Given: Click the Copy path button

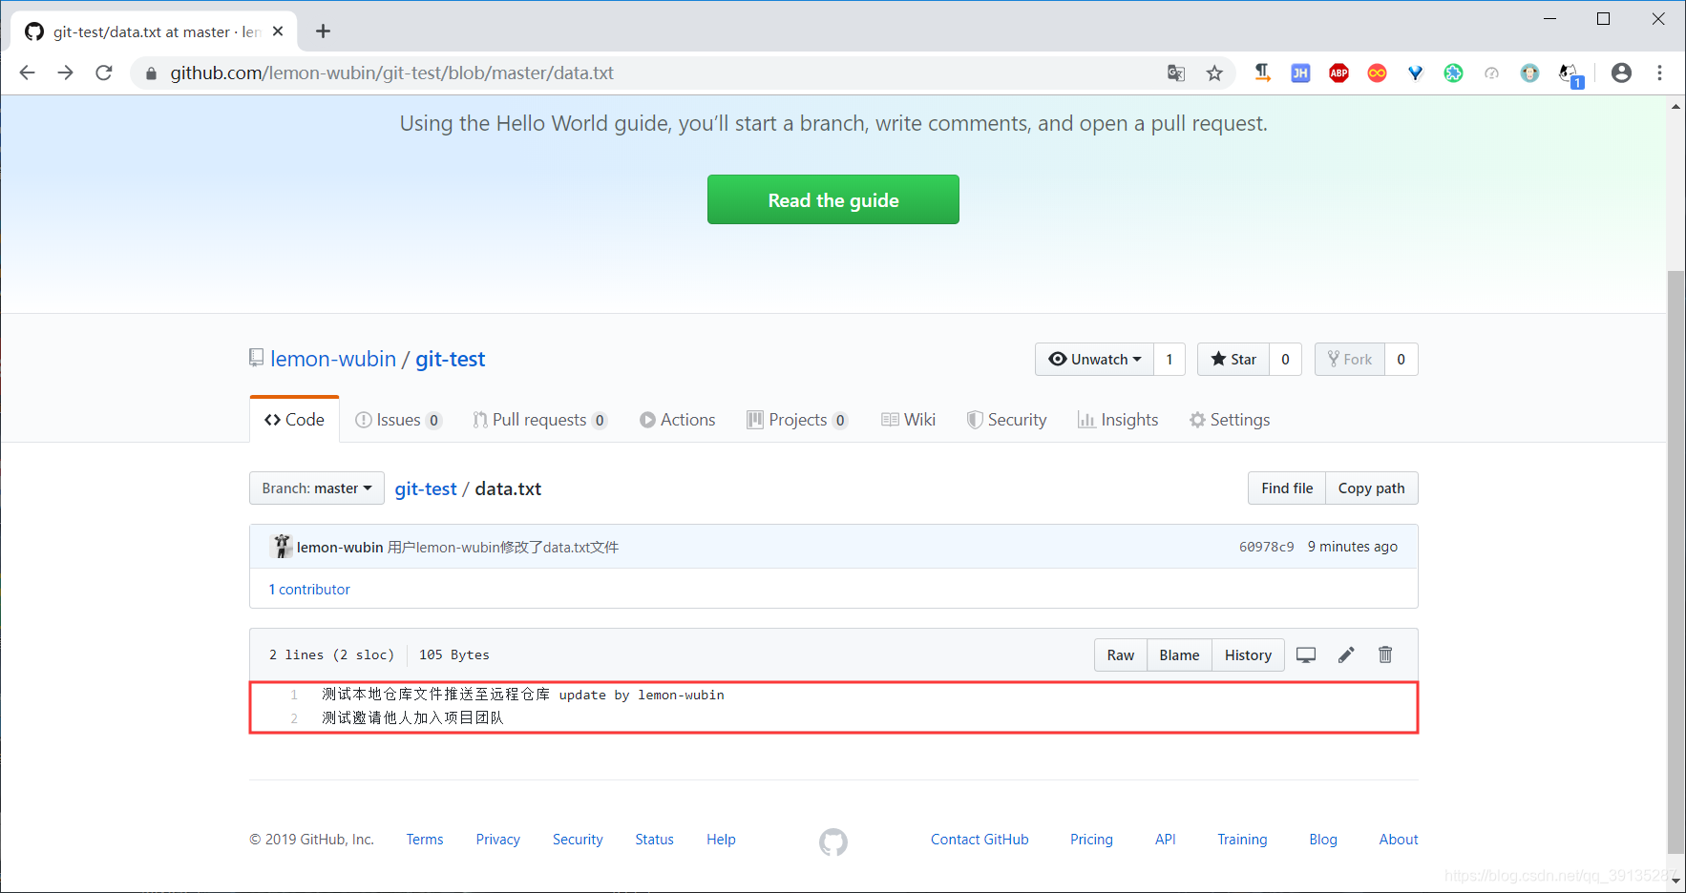Looking at the screenshot, I should coord(1372,488).
